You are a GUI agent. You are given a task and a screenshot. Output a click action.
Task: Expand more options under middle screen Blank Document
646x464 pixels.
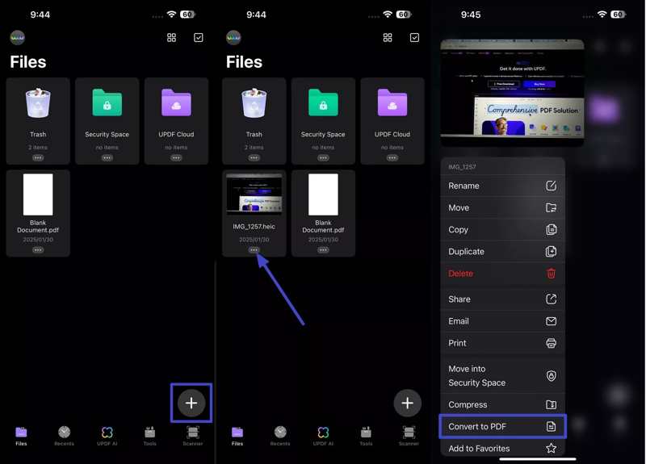324,250
